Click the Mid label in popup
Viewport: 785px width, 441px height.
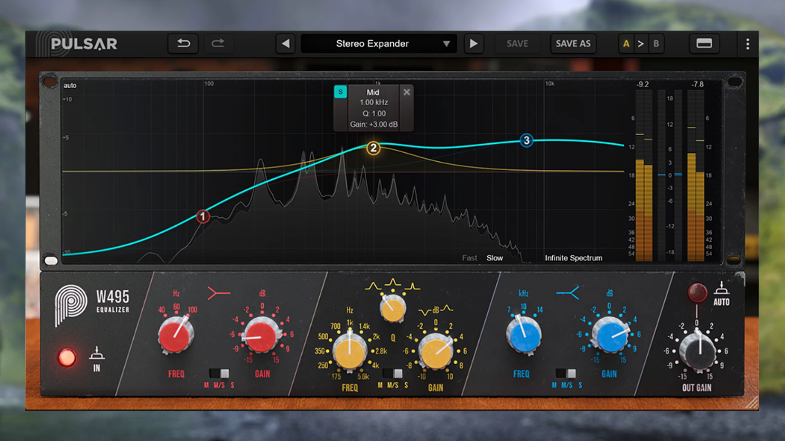coord(372,92)
